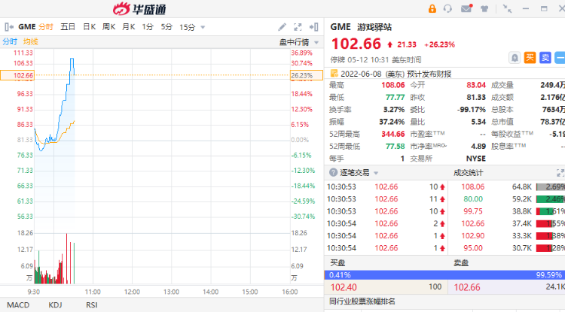Toggle the 均线 average line legend

tap(30, 41)
